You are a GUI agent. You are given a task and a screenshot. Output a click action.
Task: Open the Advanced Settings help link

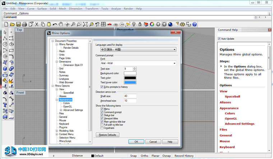coord(240,124)
